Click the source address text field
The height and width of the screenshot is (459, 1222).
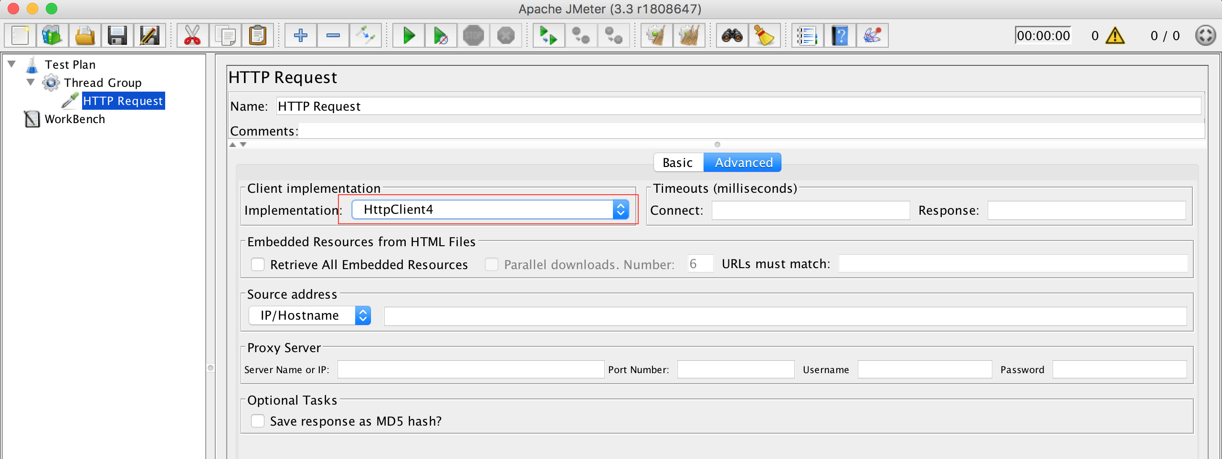[x=785, y=316]
